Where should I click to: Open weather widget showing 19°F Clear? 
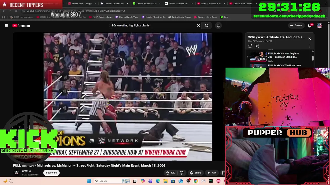8,181
